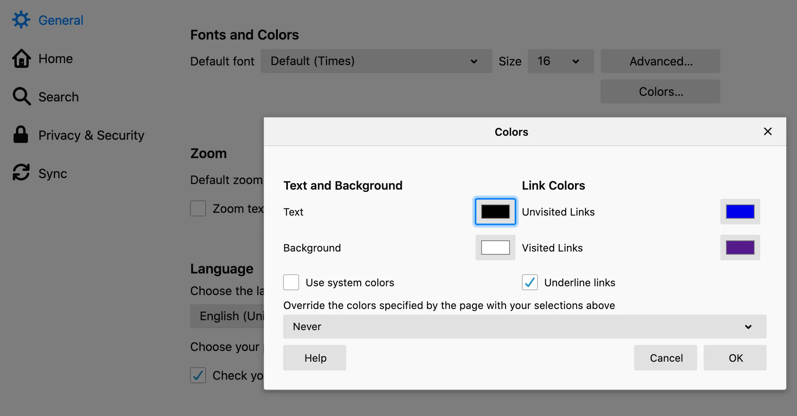
Task: Click the Home house icon
Action: (x=21, y=59)
